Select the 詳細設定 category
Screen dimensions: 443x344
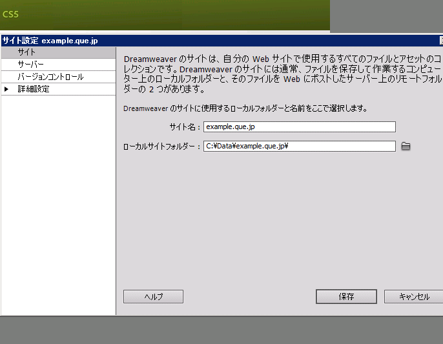(x=59, y=89)
